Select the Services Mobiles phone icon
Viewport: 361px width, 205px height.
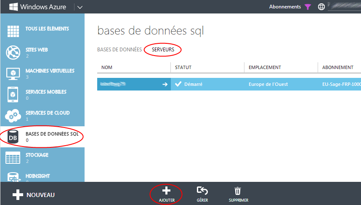[x=13, y=94]
